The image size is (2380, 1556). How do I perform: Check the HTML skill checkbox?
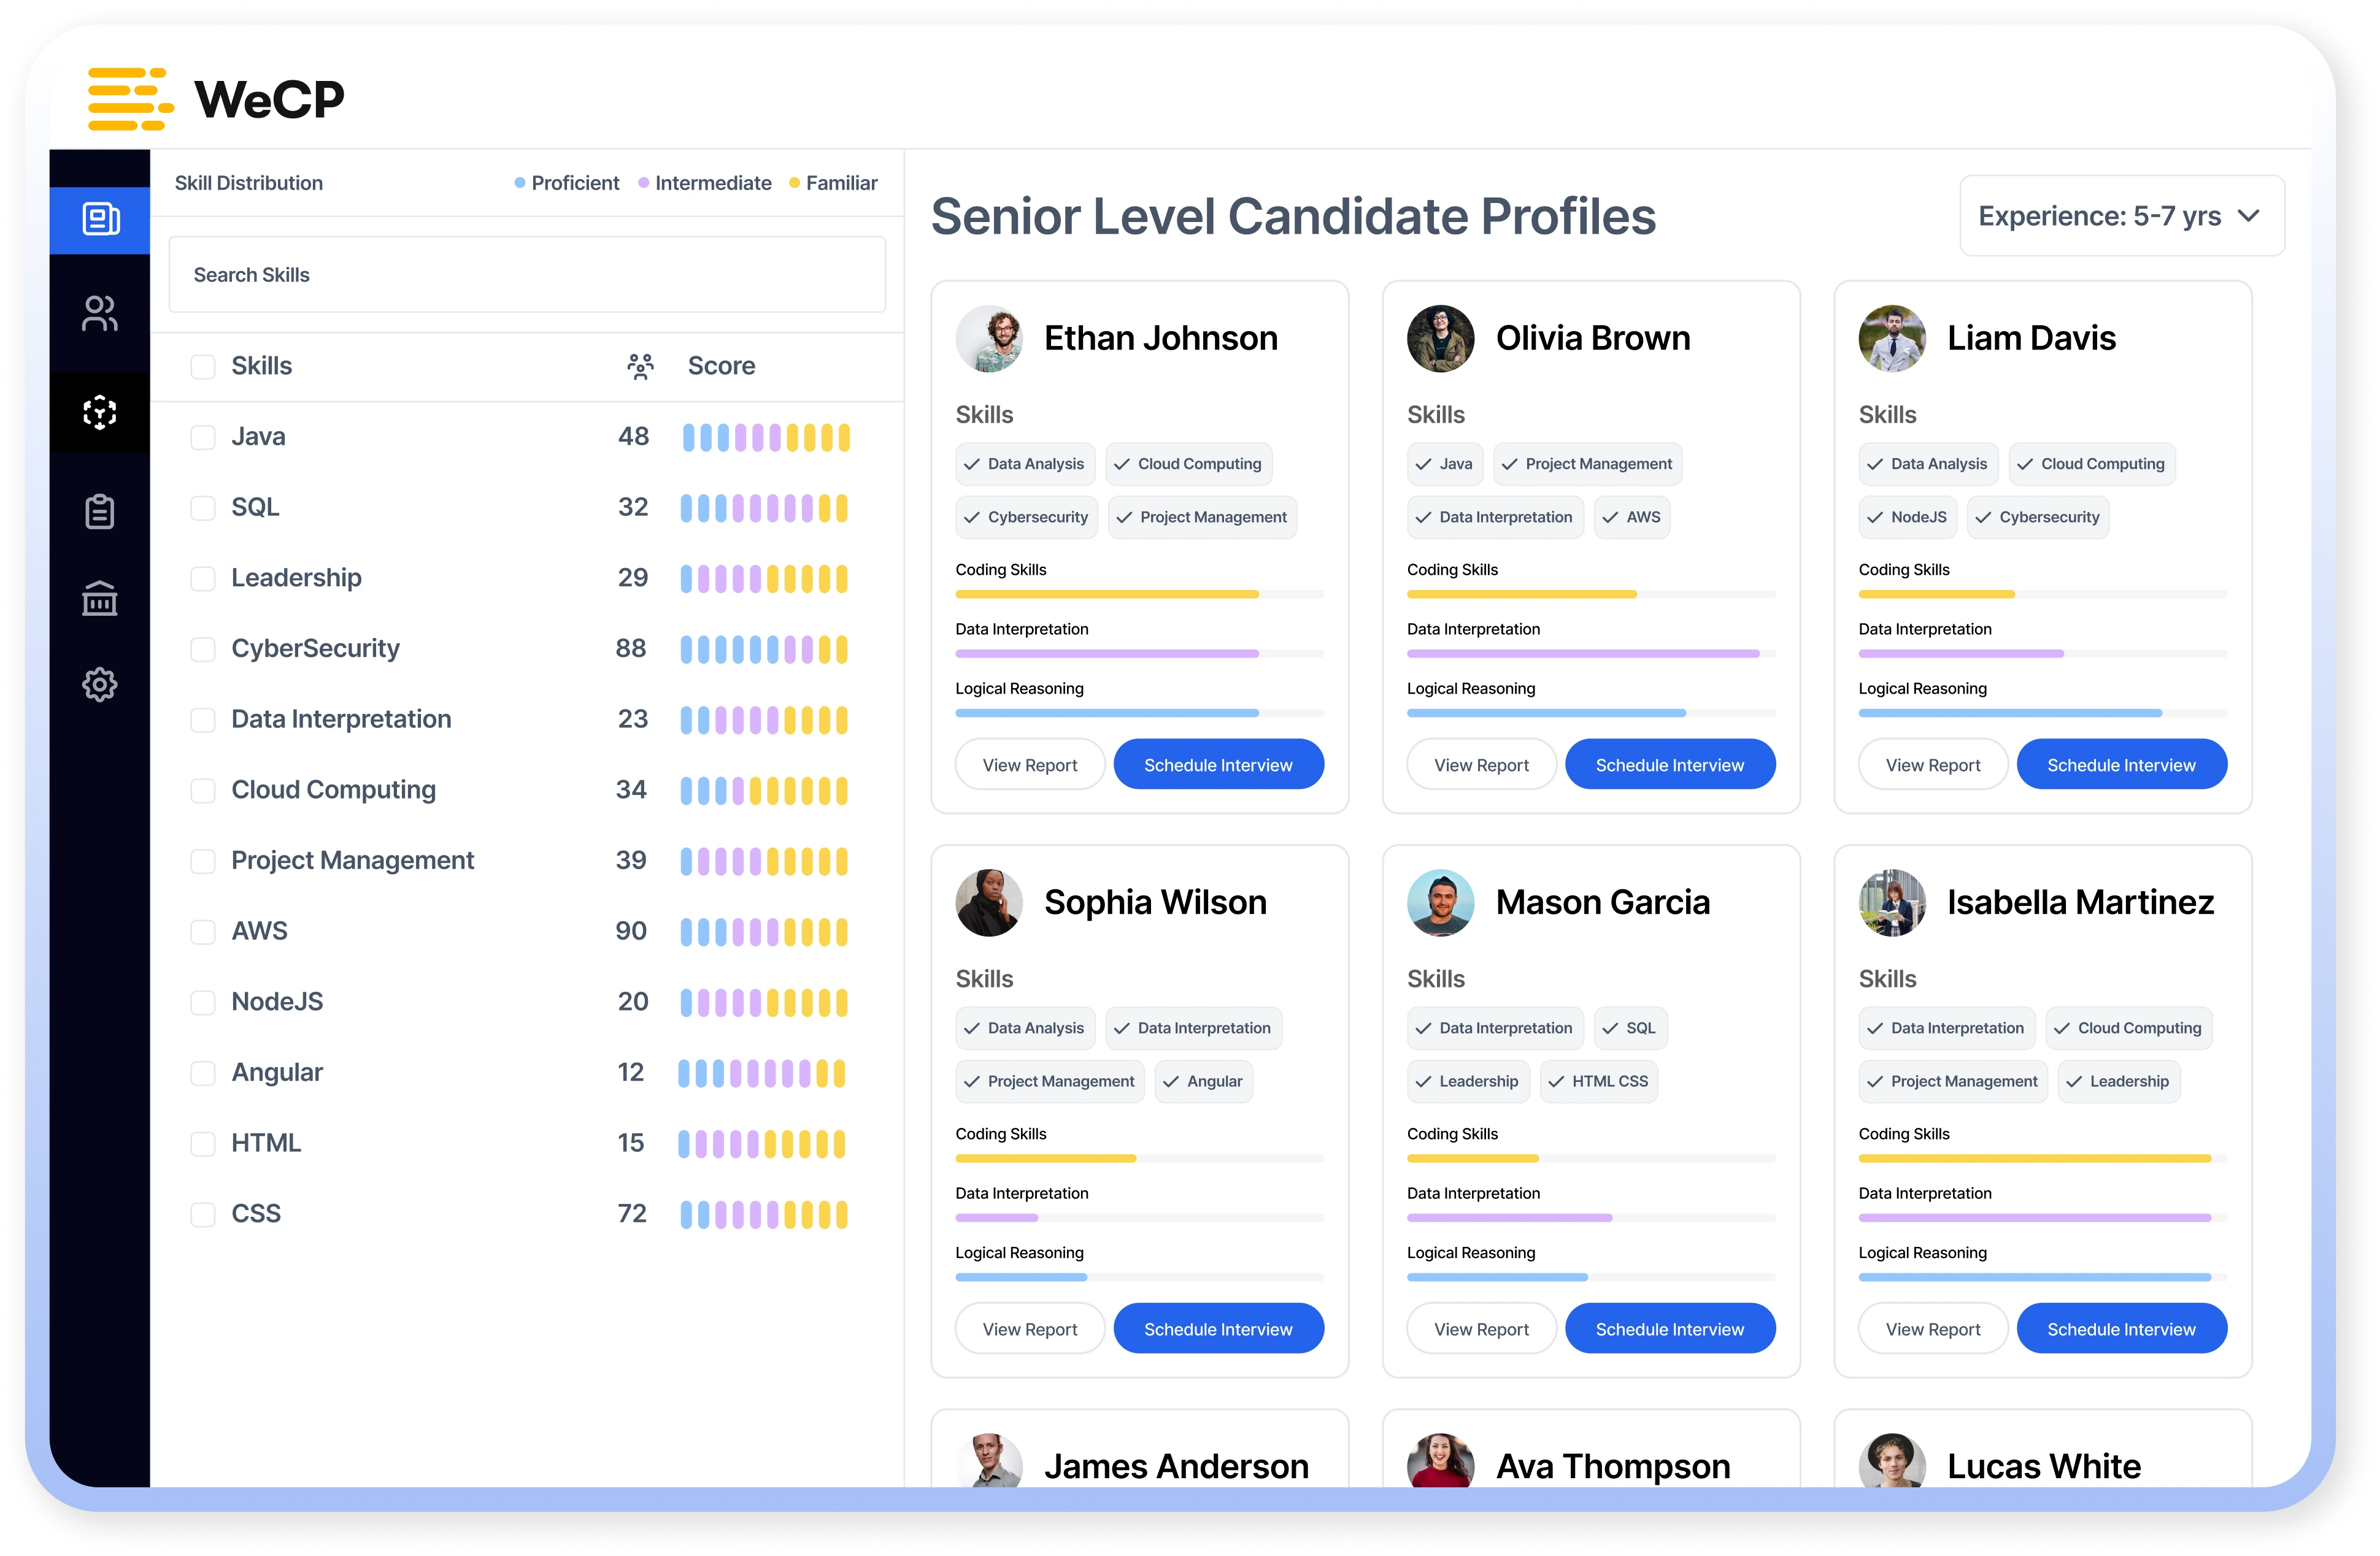203,1143
